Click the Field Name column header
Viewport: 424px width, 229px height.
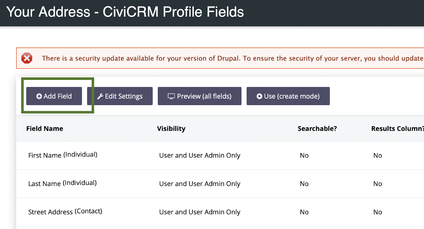click(45, 129)
